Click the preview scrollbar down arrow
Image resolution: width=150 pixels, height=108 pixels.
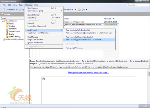(148, 103)
